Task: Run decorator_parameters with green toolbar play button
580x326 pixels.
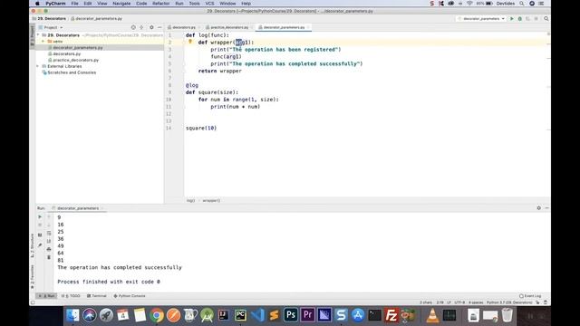Action: click(x=512, y=18)
